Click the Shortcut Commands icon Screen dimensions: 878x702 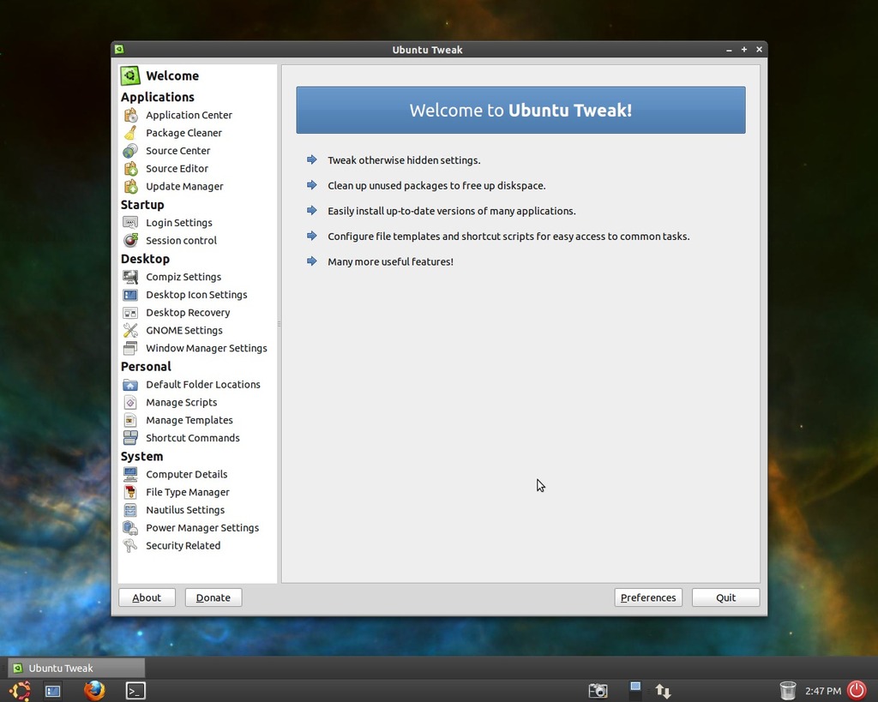click(130, 438)
